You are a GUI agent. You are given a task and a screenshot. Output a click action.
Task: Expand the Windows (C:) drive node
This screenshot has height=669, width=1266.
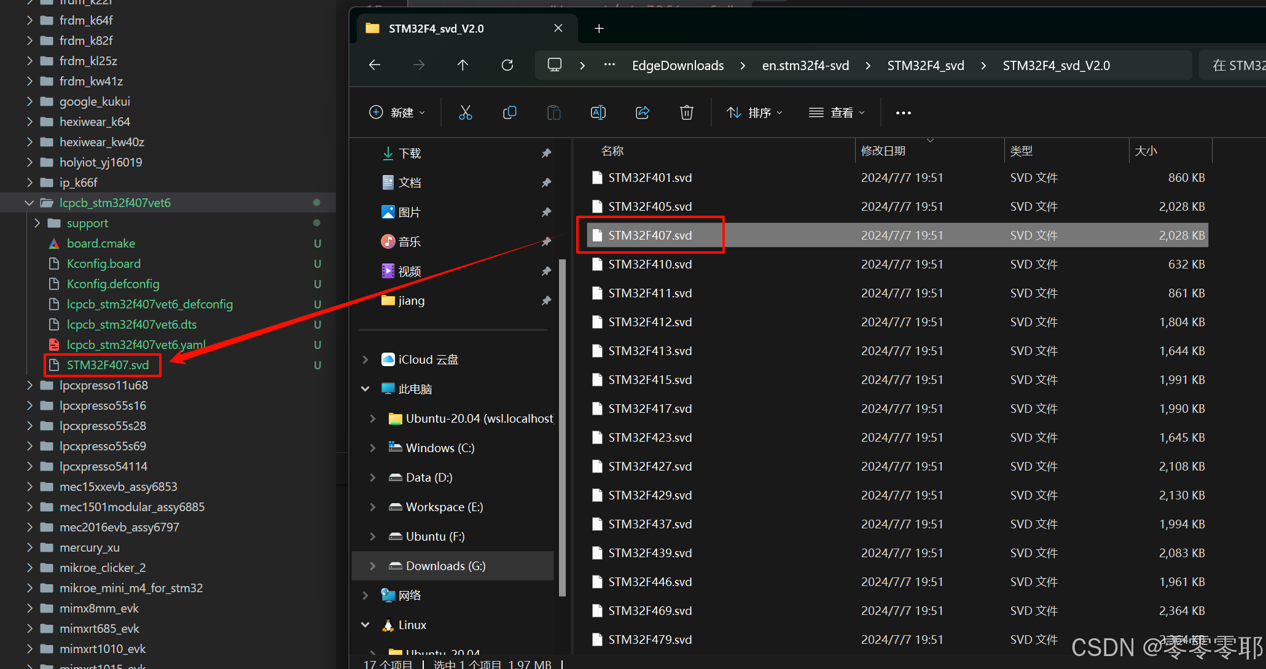click(x=372, y=448)
